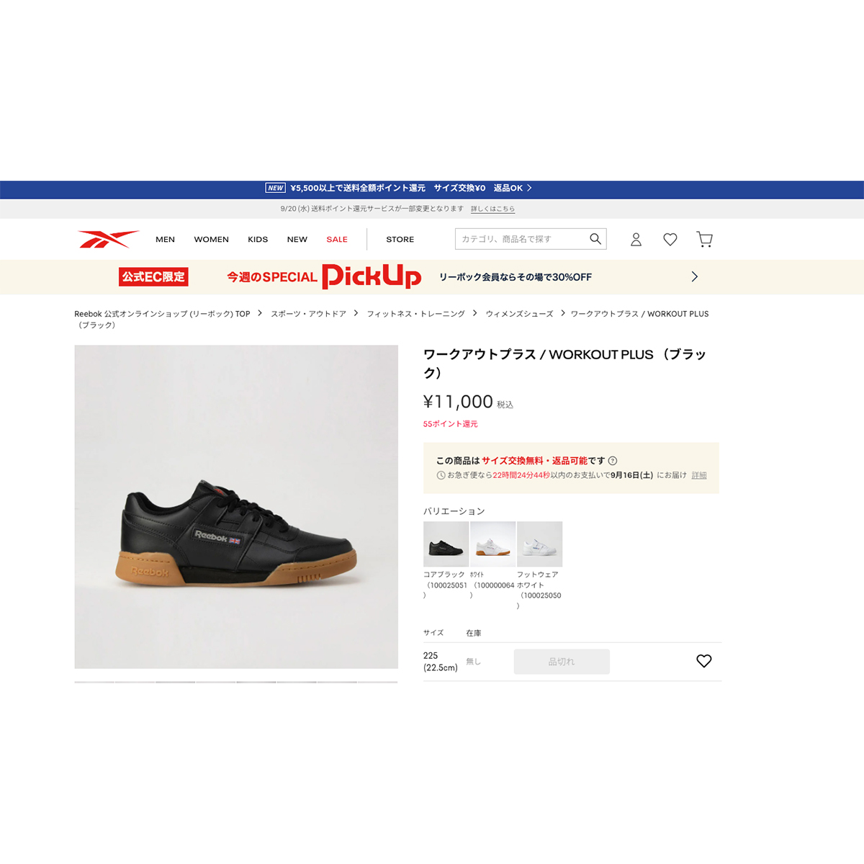Viewport: 864px width, 864px height.
Task: Open the SALE menu
Action: [x=336, y=239]
